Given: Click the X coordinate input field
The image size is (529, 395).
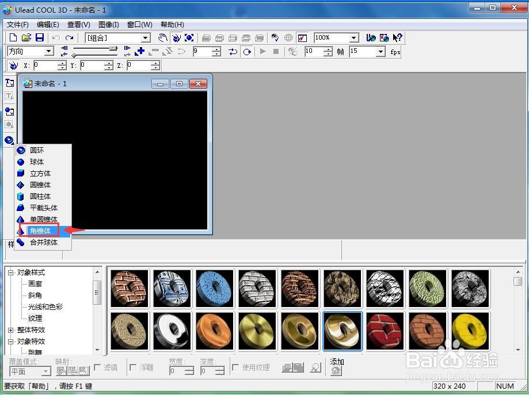Looking at the screenshot, I should coord(45,65).
